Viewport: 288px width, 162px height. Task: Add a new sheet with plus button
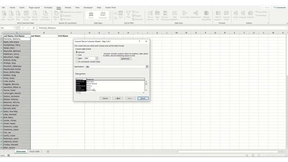click(x=48, y=152)
